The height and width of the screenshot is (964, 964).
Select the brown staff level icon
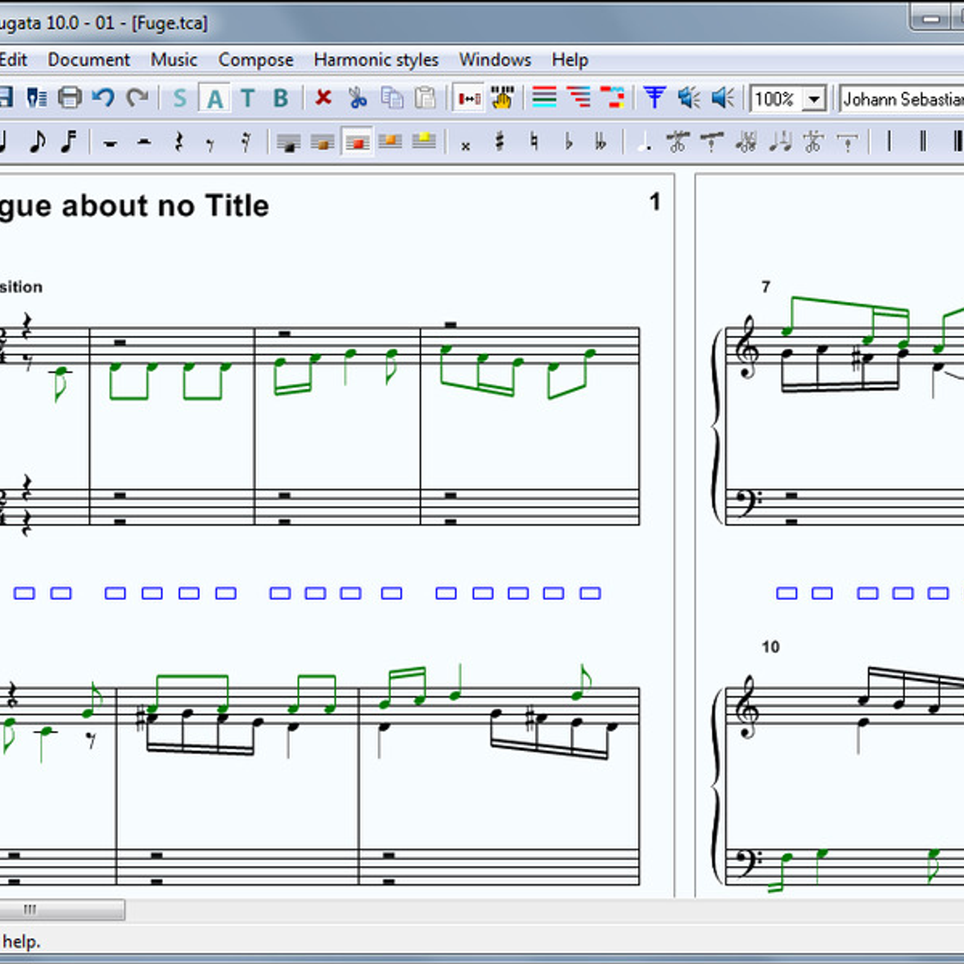pos(322,143)
